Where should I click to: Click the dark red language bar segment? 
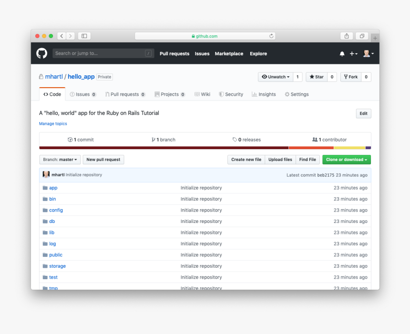coord(164,148)
